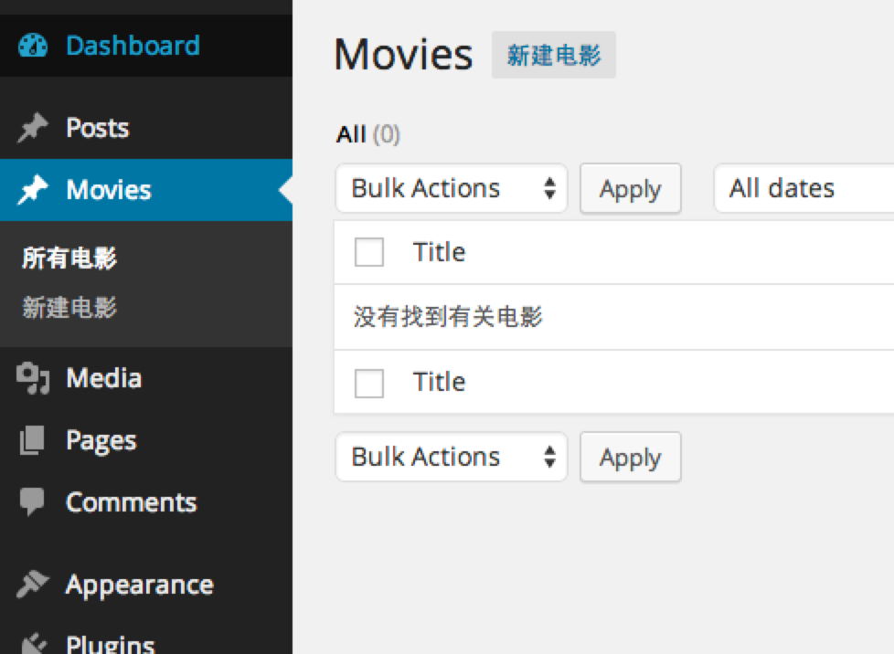Sort by the top Title column header
The height and width of the screenshot is (654, 894).
tap(439, 252)
